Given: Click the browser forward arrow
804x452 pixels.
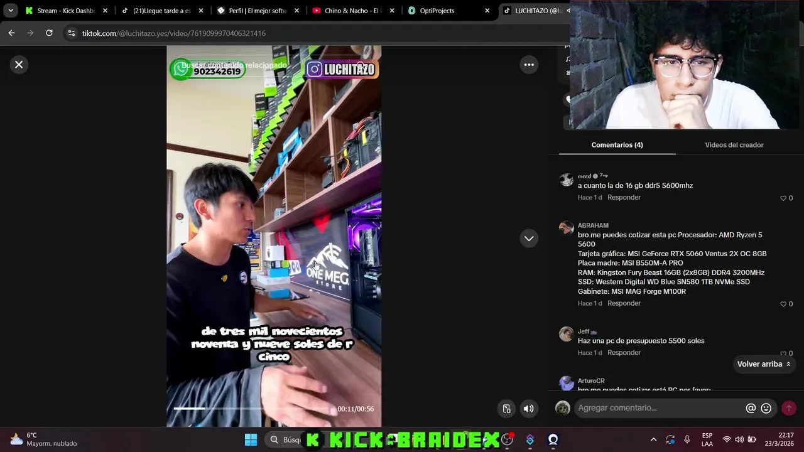Looking at the screenshot, I should pyautogui.click(x=30, y=33).
